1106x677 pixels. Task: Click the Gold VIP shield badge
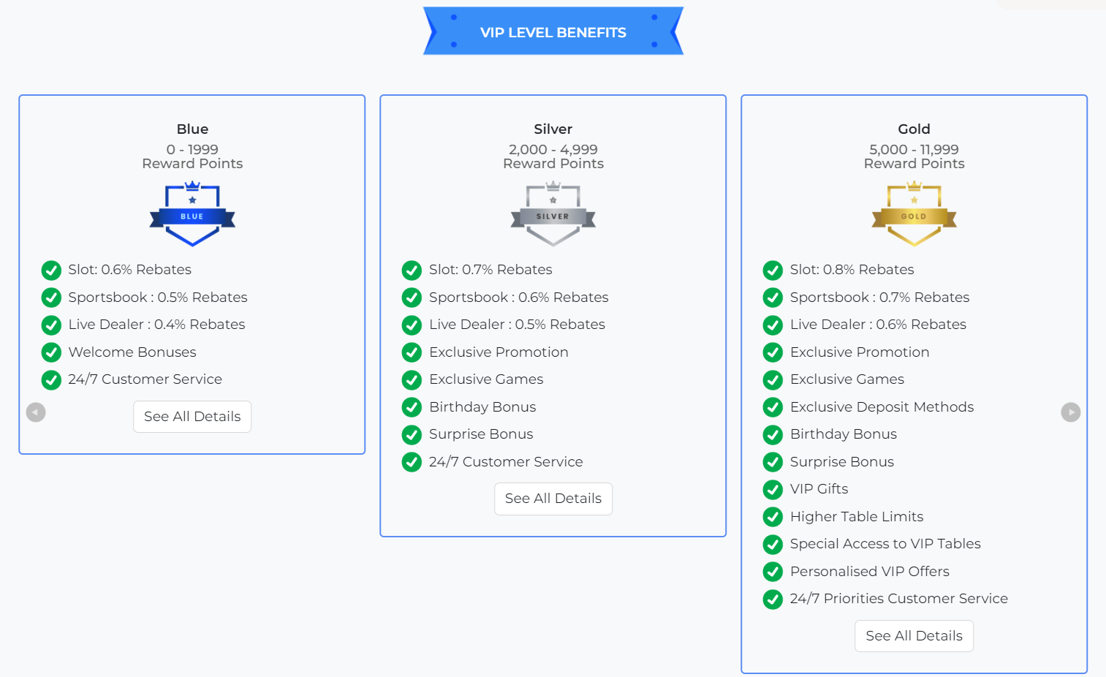tap(914, 213)
